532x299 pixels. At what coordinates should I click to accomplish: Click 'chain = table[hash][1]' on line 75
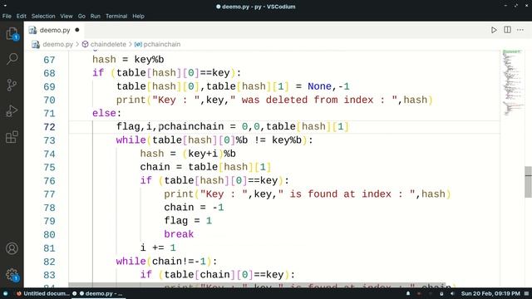205,167
